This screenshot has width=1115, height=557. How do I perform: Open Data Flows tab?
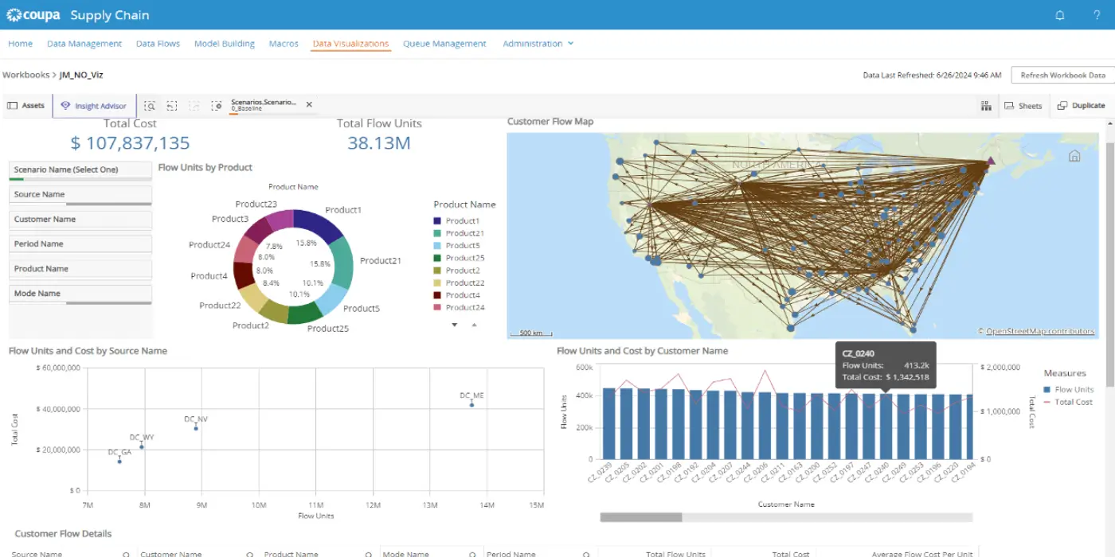[158, 44]
